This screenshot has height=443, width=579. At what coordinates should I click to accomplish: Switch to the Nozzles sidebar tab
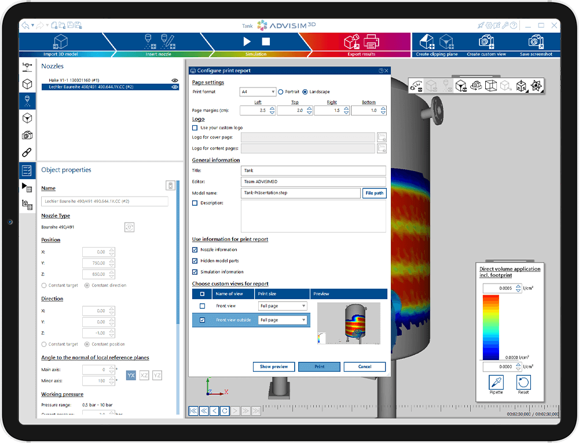pyautogui.click(x=27, y=100)
